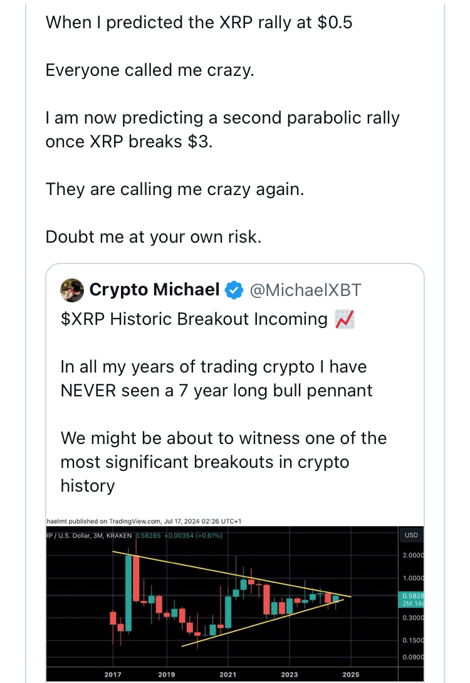The width and height of the screenshot is (470, 683).
Task: Click the current price tag 0.5828
Action: point(412,595)
